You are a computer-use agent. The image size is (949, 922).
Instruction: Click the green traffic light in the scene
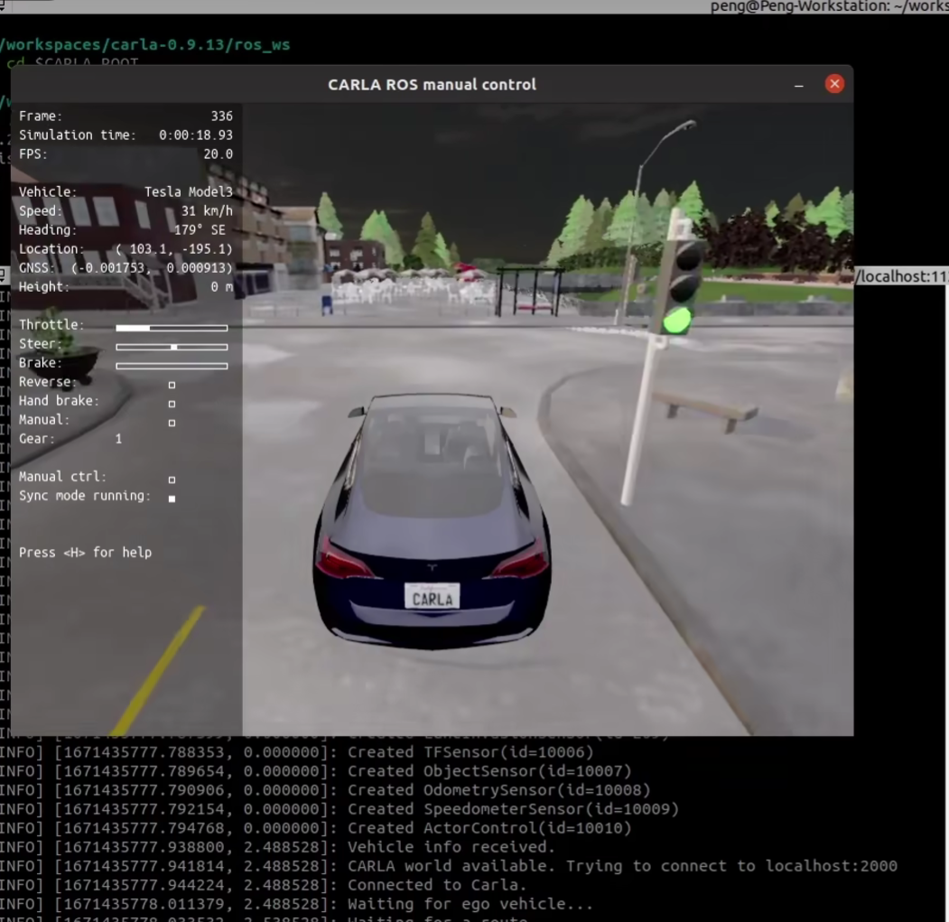(x=676, y=321)
